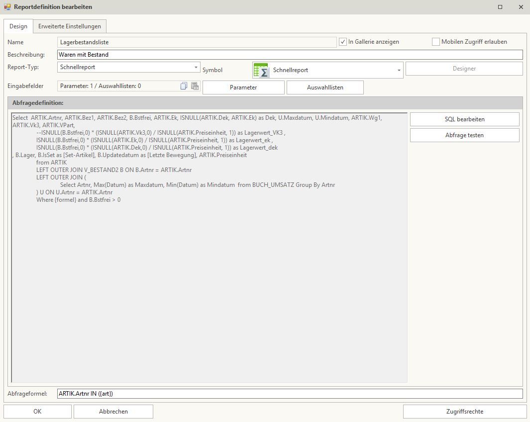Open the Report-Typ dropdown
Image resolution: width=530 pixels, height=422 pixels.
click(x=196, y=67)
